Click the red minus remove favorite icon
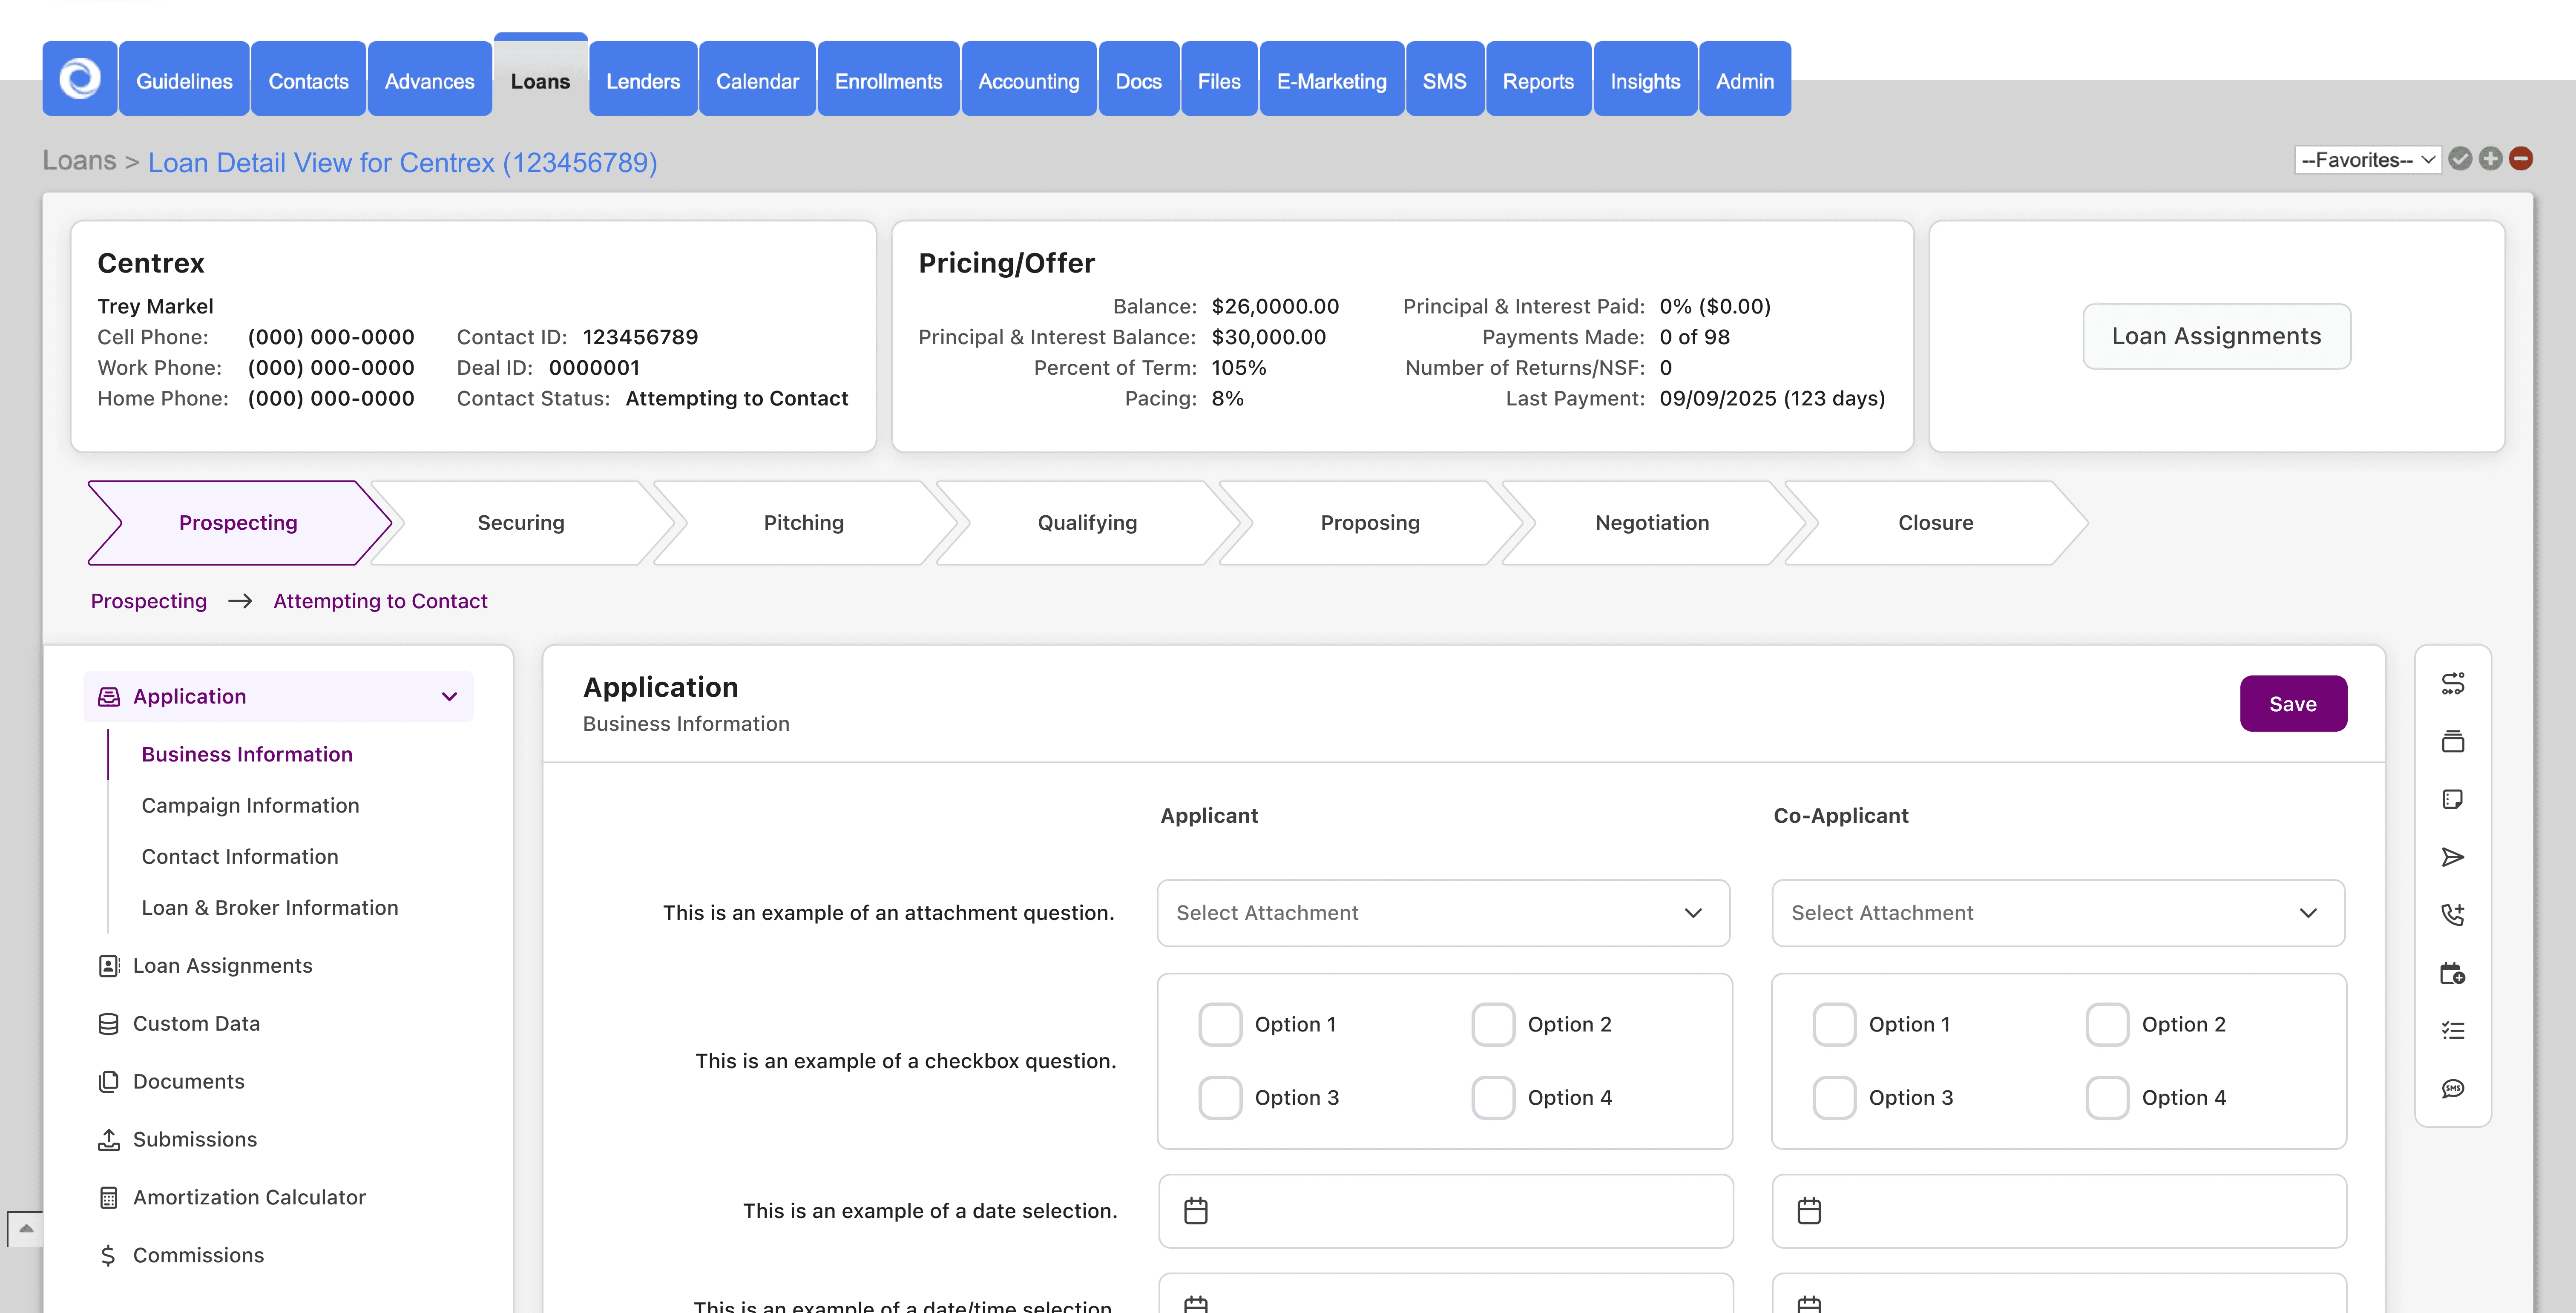 (x=2521, y=159)
